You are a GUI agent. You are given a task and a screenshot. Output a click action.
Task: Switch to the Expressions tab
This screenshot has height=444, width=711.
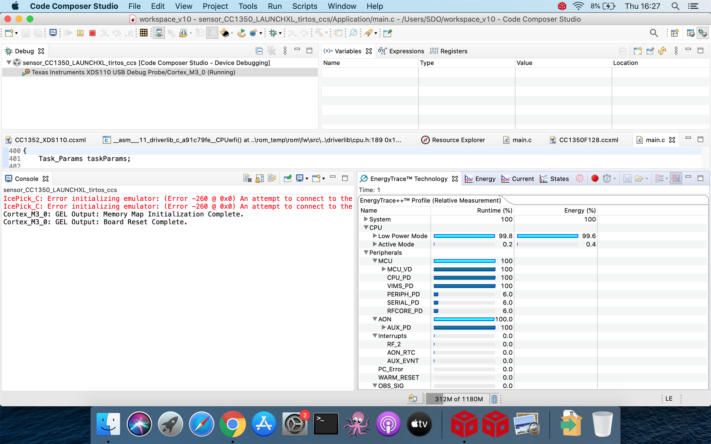(x=401, y=51)
